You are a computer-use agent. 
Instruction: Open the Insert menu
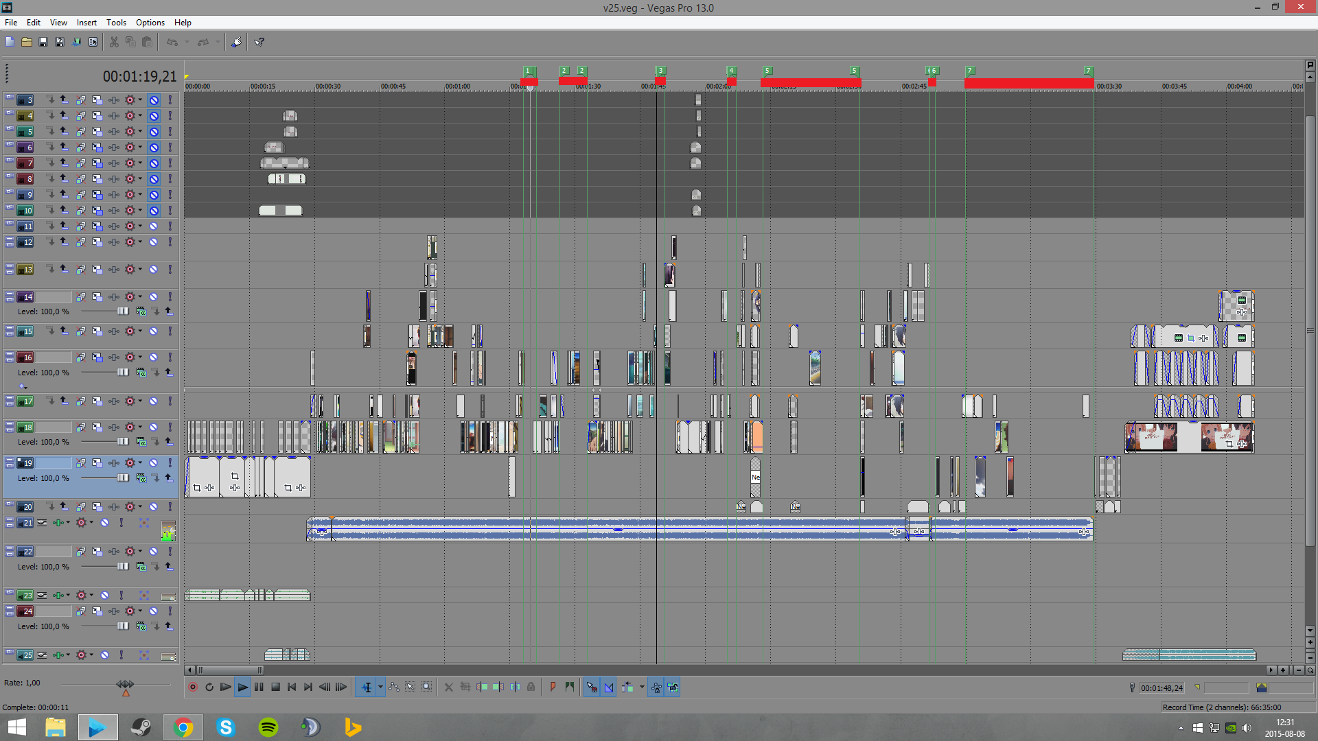point(86,23)
